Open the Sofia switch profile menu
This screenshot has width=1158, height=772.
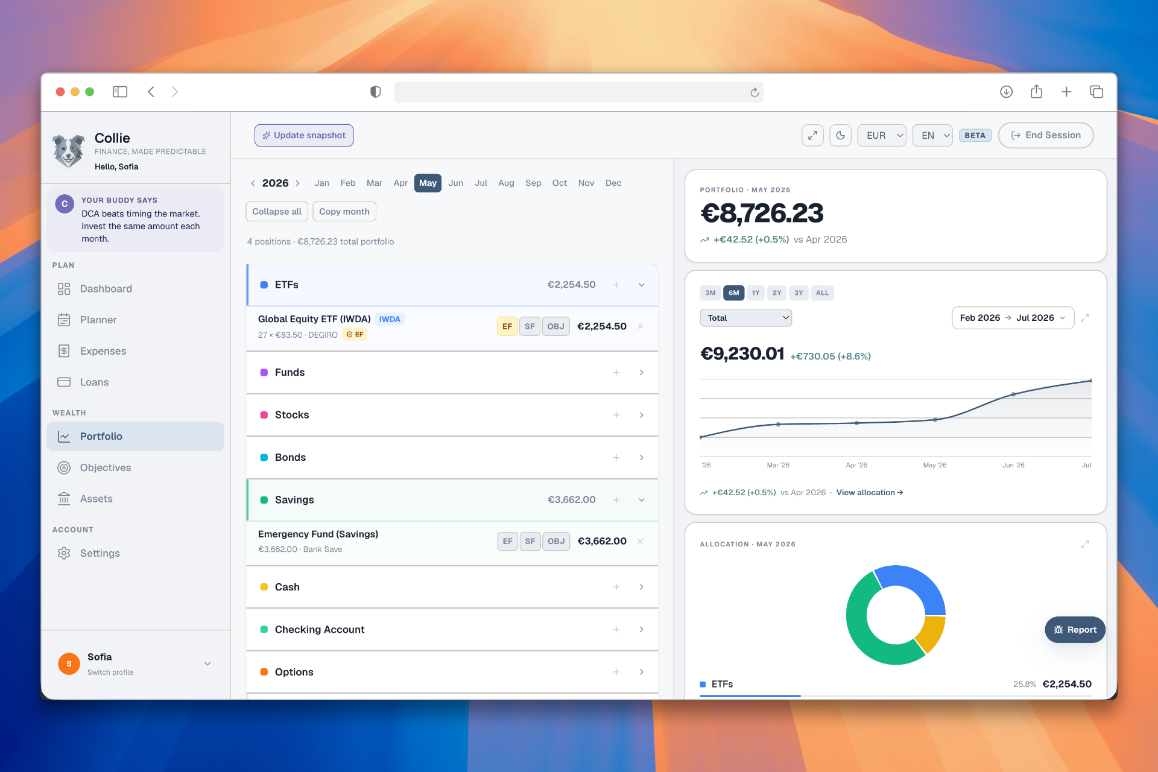[135, 663]
